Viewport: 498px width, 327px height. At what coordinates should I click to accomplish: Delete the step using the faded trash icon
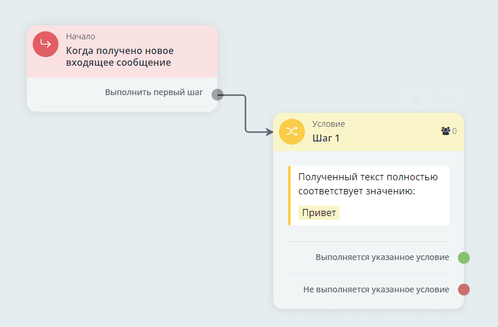[x=450, y=100]
